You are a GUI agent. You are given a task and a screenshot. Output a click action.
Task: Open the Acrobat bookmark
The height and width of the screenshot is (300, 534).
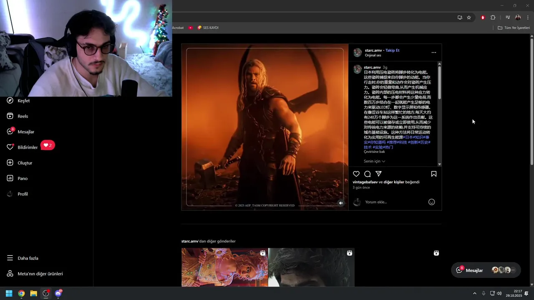[x=178, y=28]
